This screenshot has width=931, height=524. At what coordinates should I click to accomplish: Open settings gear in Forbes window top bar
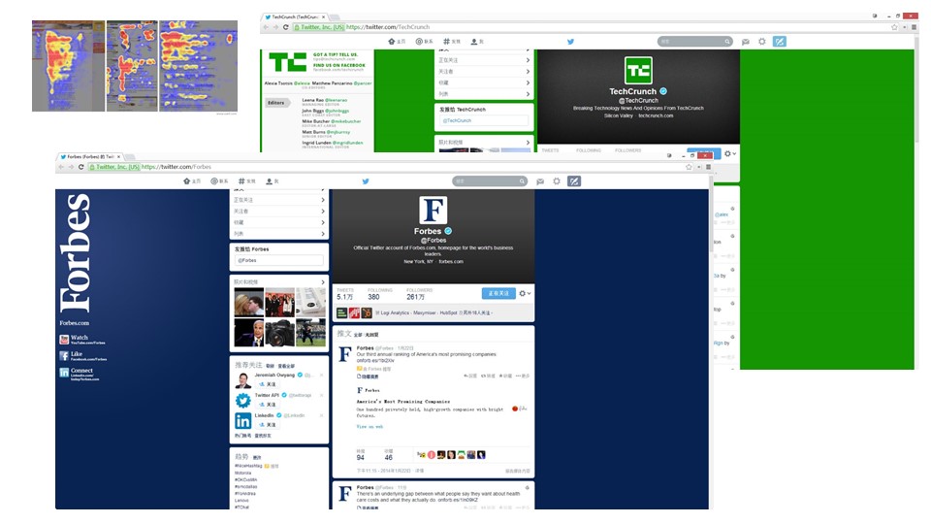557,181
